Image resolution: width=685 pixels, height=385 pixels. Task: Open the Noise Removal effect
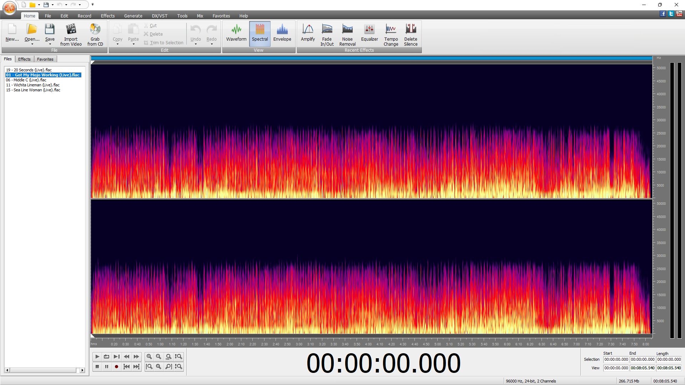click(347, 34)
